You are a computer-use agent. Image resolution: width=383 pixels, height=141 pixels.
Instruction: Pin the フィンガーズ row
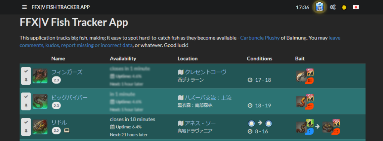point(26,80)
